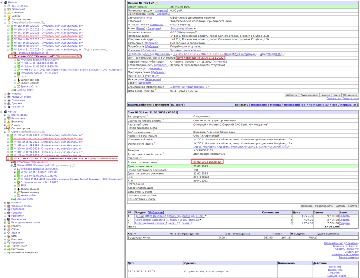Click the Создать счет-фактуру link
Screen dimensions: 360x278
coord(345,246)
